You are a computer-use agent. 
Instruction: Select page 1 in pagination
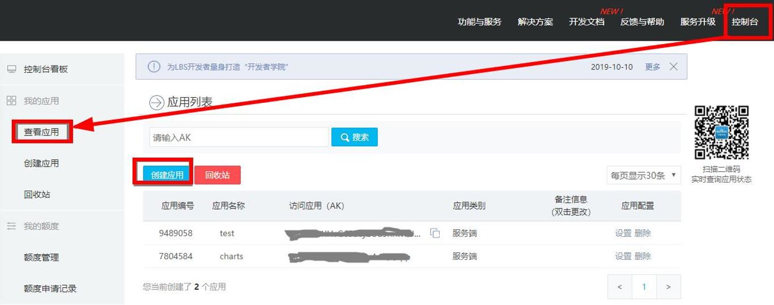(x=644, y=287)
